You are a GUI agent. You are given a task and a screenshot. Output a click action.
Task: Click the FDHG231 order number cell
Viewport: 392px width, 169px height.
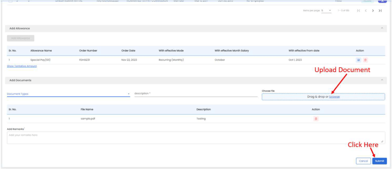click(84, 60)
